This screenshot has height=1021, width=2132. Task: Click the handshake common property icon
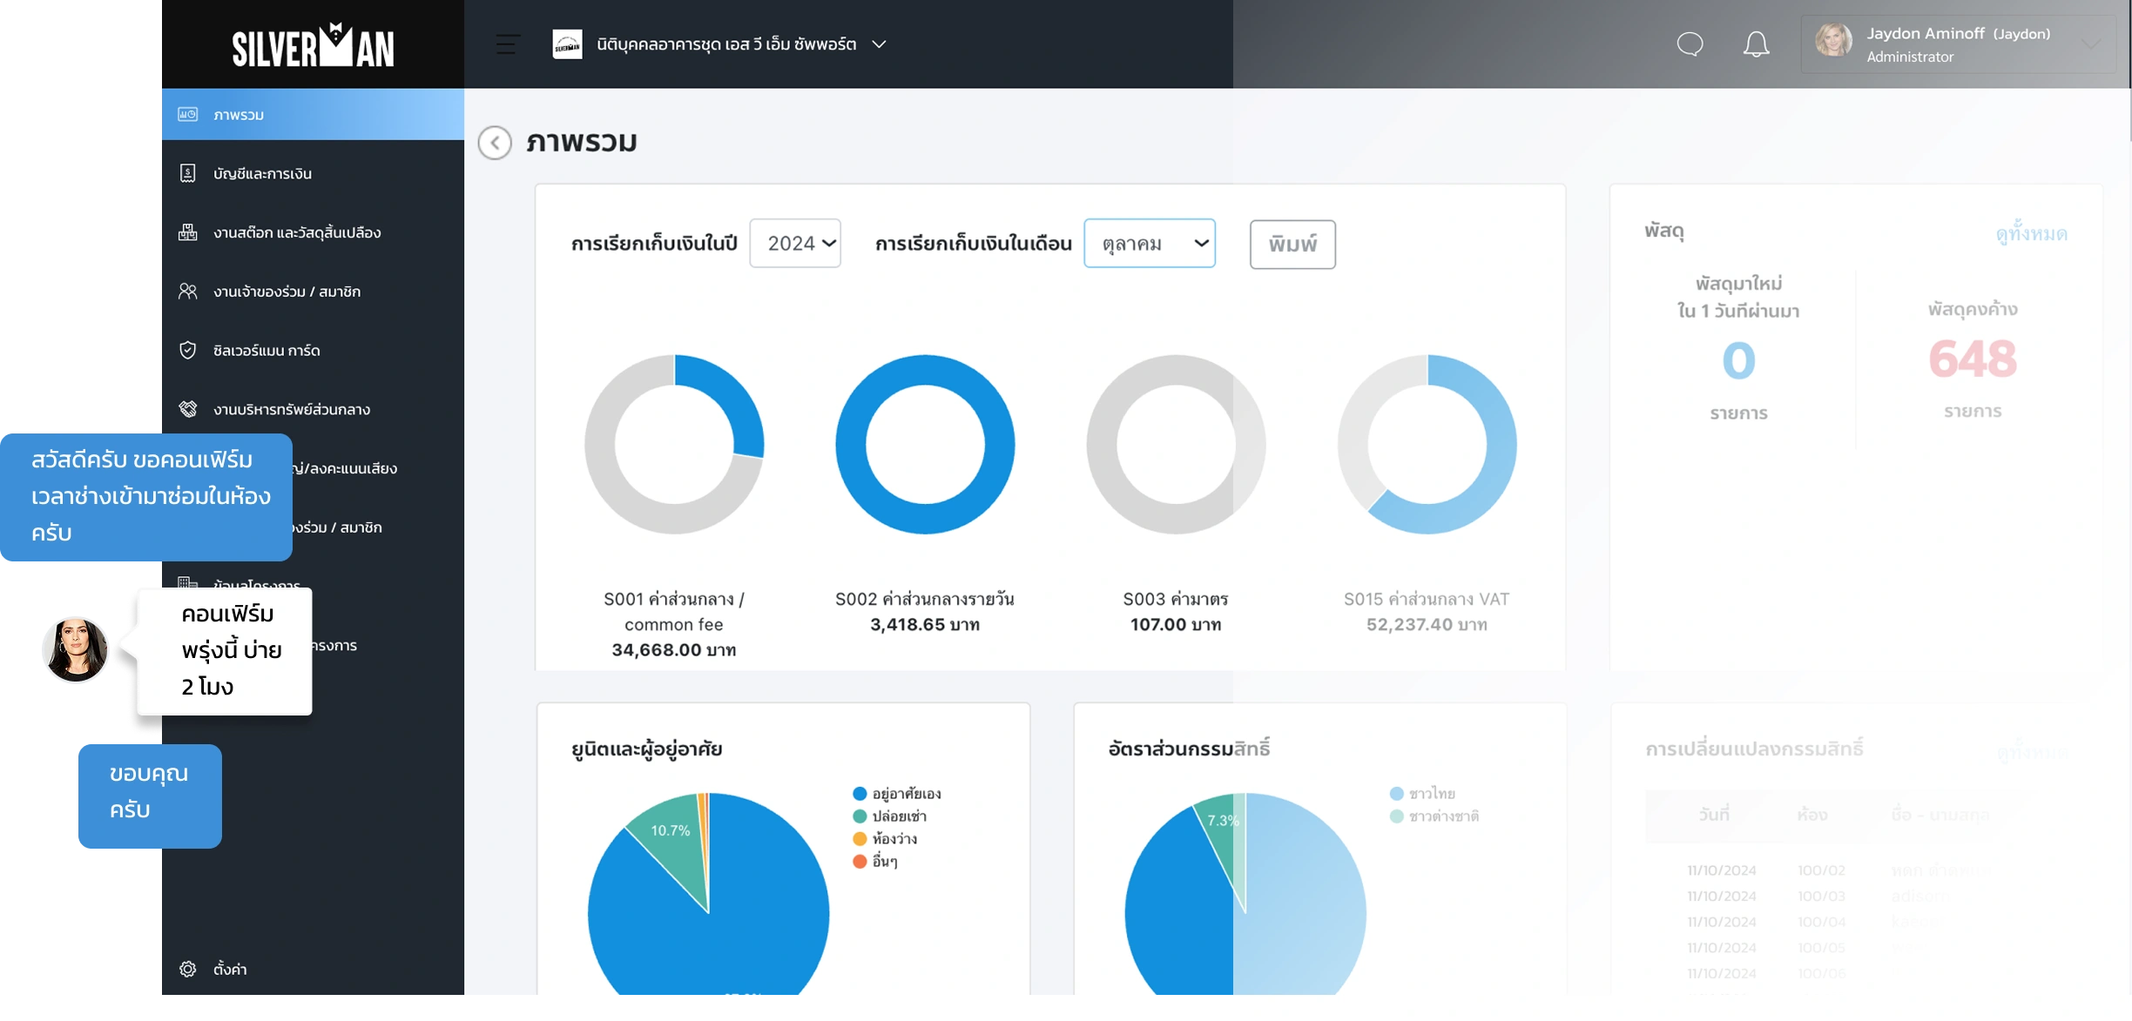tap(187, 409)
